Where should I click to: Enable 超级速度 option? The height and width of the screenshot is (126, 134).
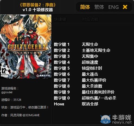point(90,62)
